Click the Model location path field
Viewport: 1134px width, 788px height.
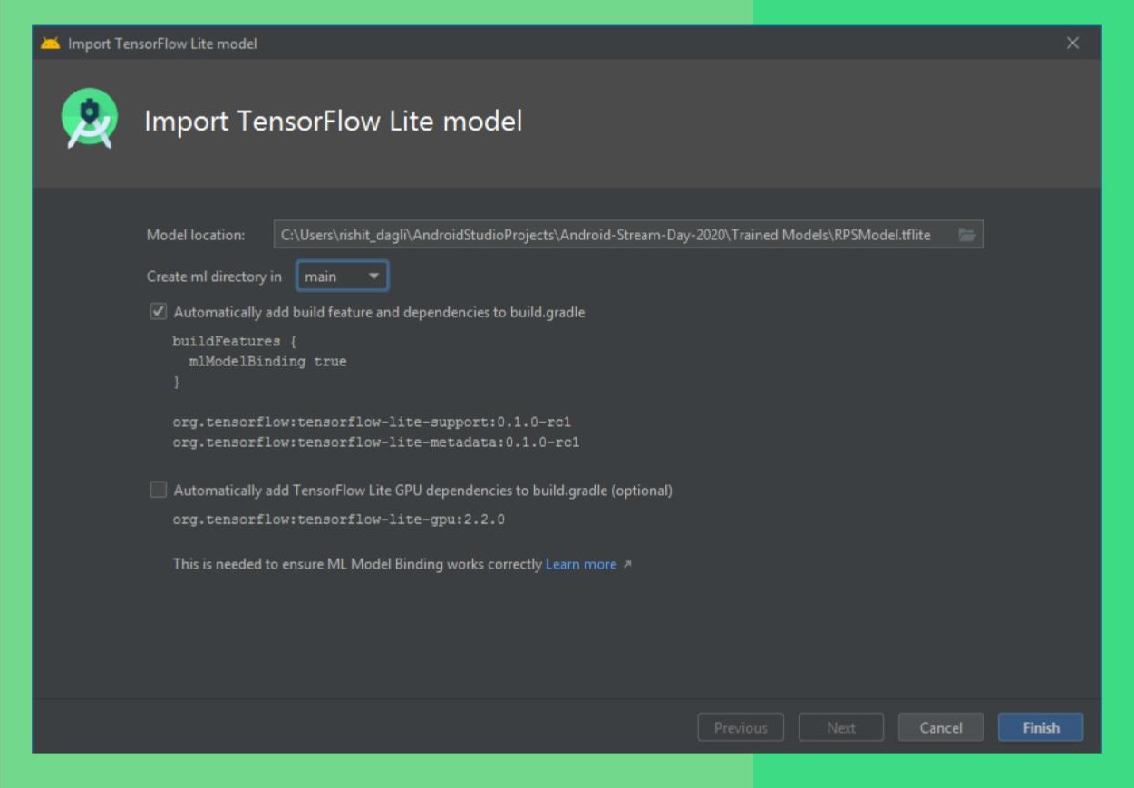tap(628, 235)
